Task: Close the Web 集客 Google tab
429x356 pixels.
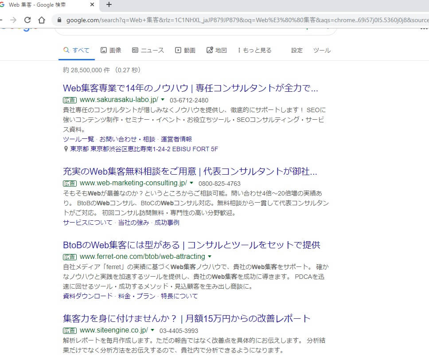Action: point(92,4)
